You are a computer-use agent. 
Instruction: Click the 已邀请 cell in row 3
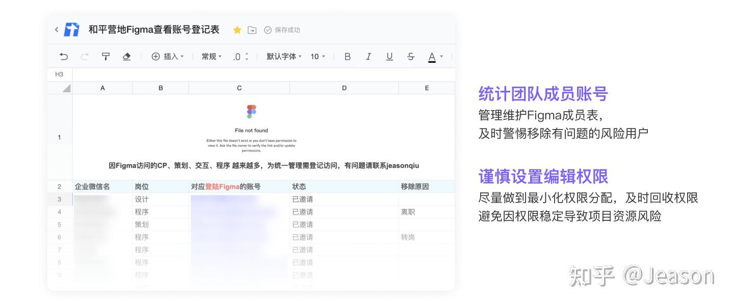click(x=344, y=199)
